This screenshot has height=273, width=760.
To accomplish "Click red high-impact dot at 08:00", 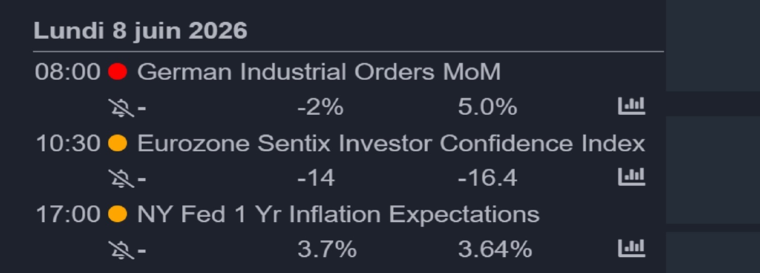I will 117,72.
